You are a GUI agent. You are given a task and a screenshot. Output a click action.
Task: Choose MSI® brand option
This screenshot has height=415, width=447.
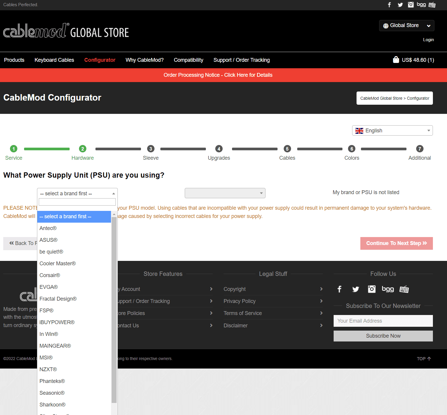[x=74, y=358]
